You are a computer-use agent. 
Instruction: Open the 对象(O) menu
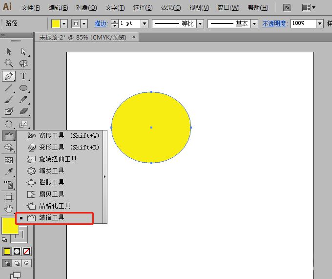86,8
